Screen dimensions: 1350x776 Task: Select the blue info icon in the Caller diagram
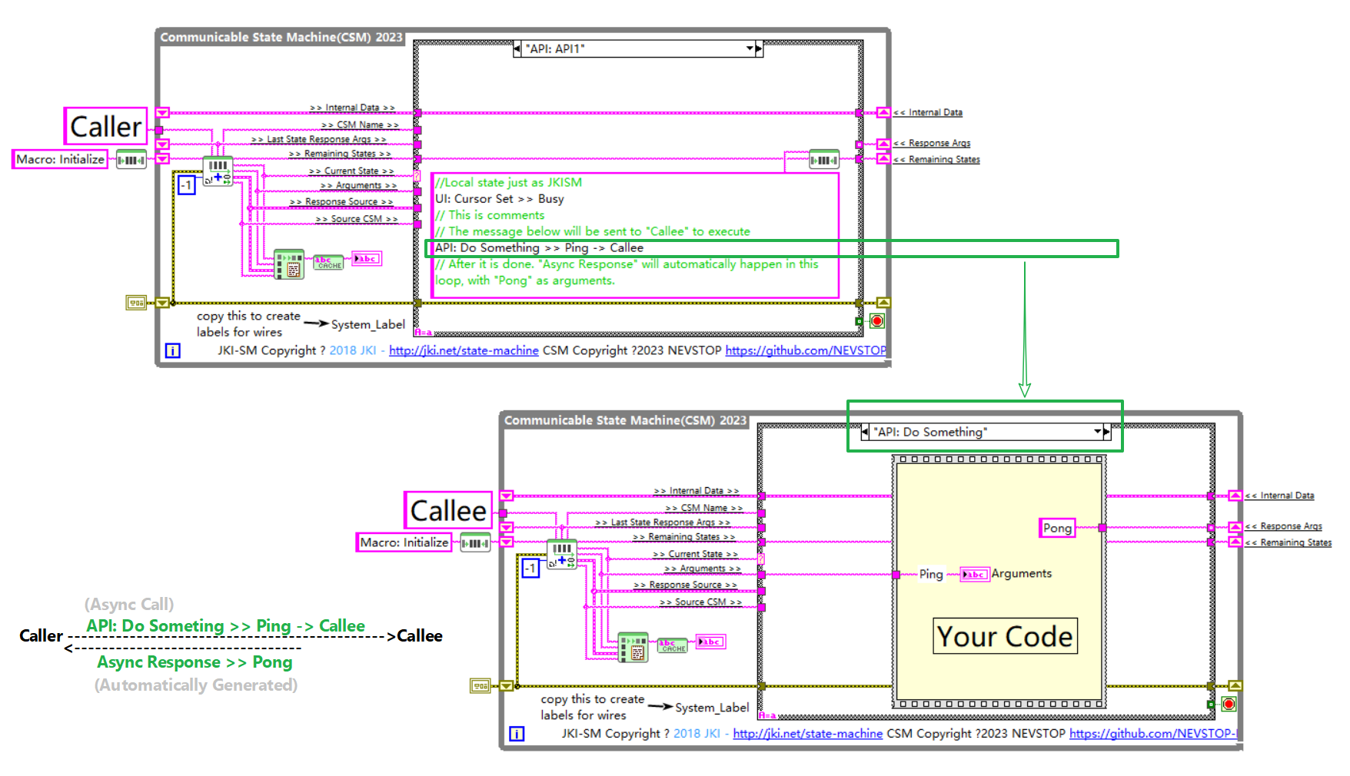(172, 350)
